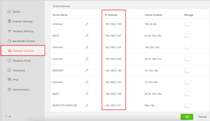Open the Advanced section

click(x=23, y=70)
